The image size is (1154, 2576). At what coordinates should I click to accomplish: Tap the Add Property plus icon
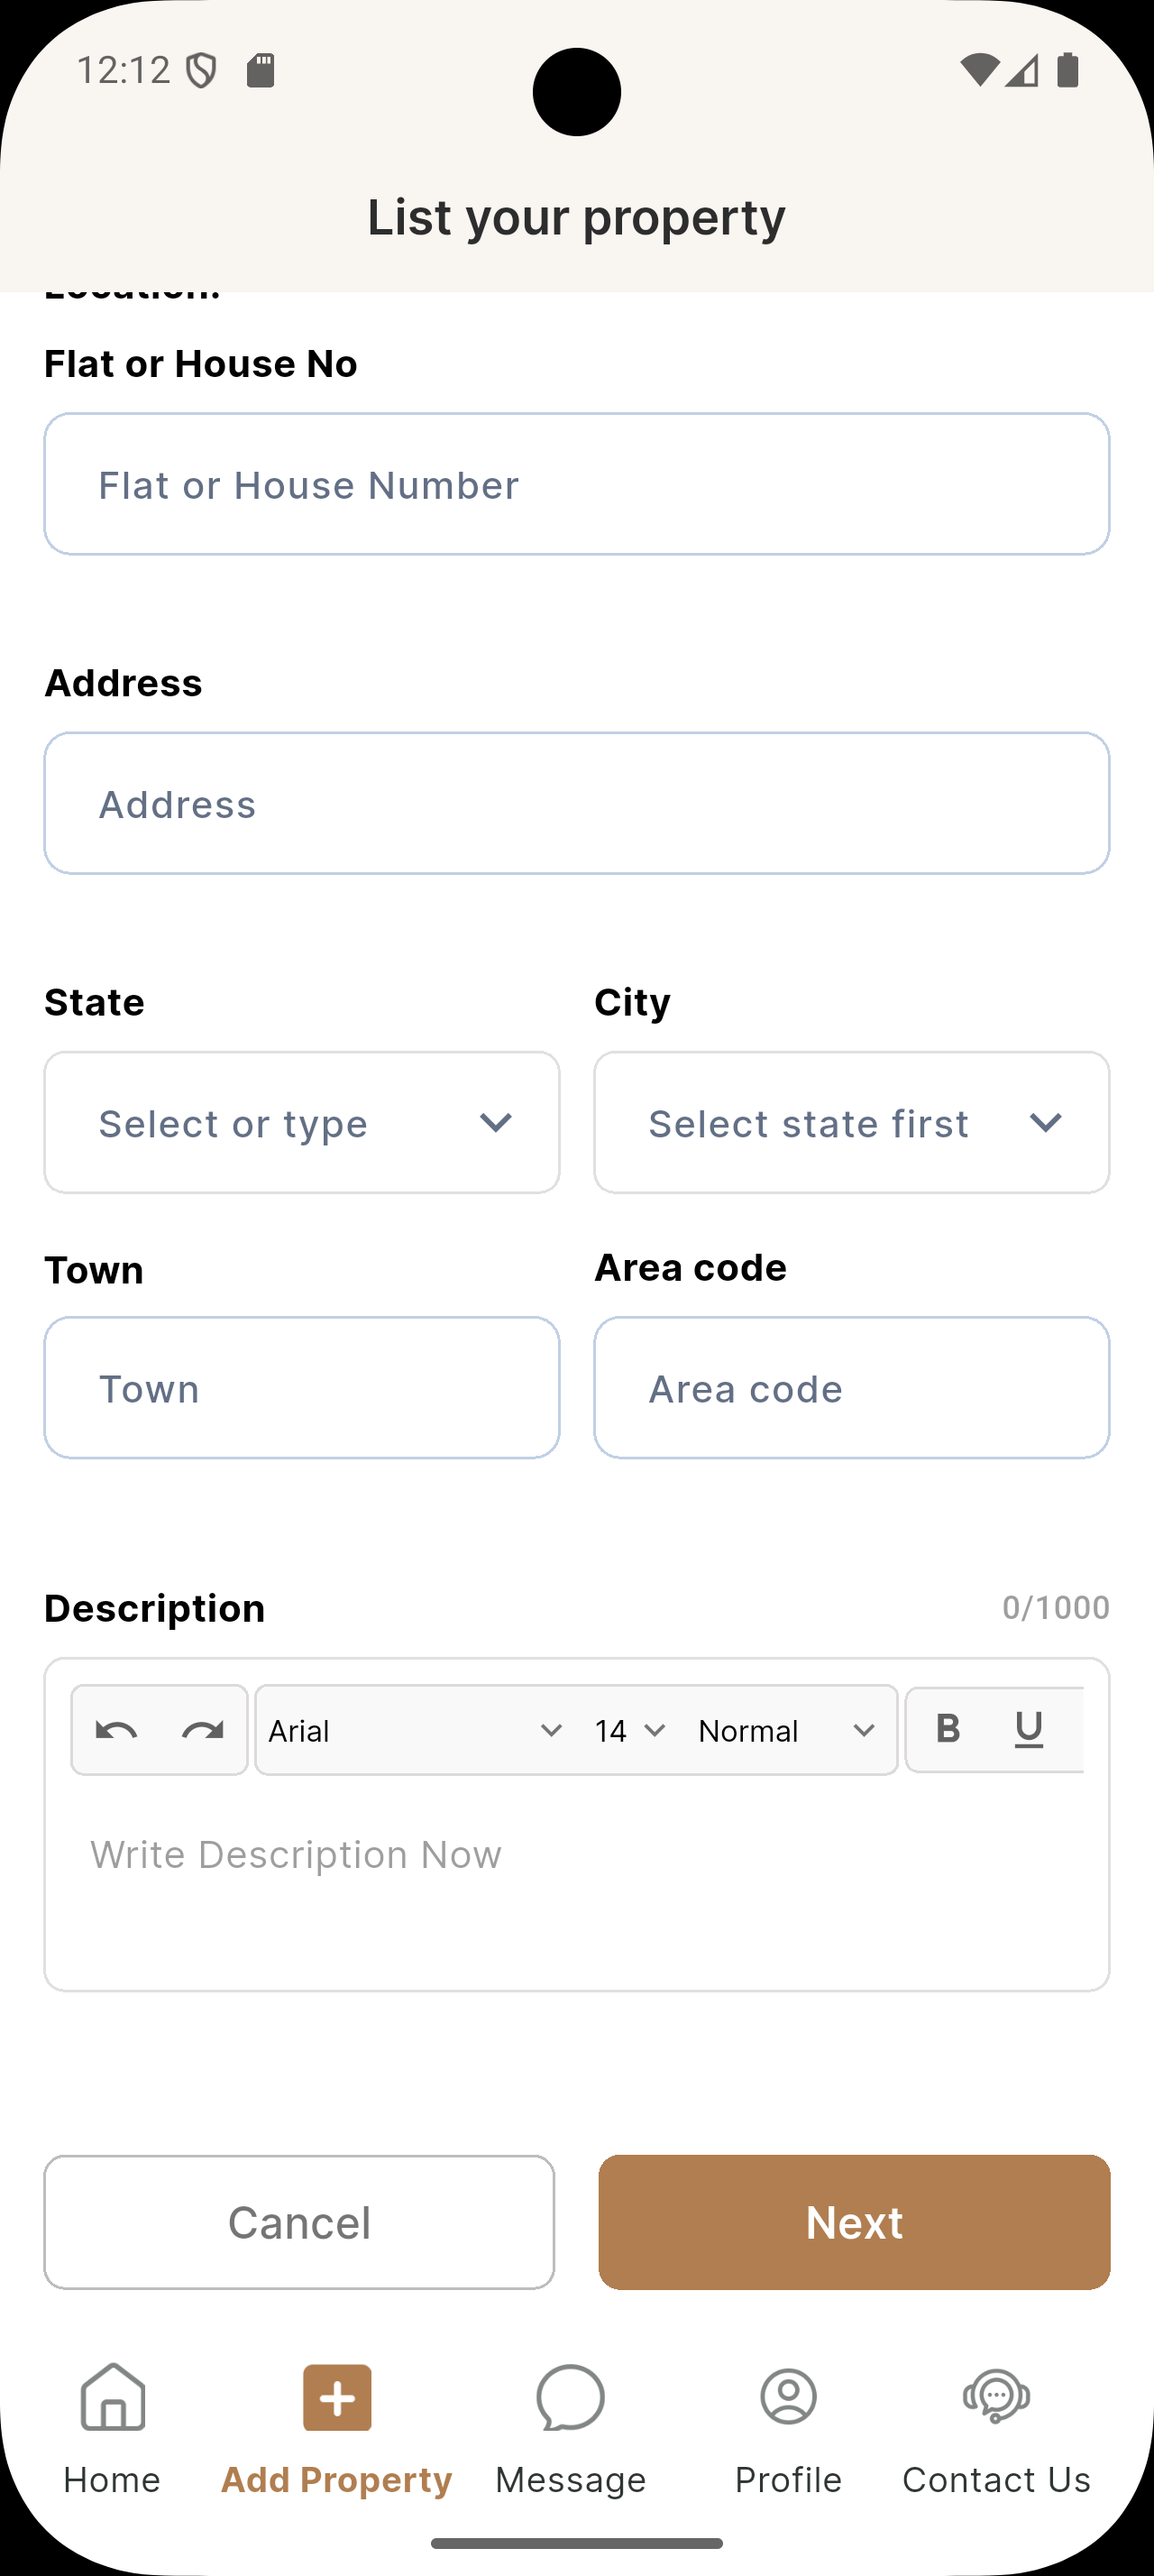click(336, 2397)
